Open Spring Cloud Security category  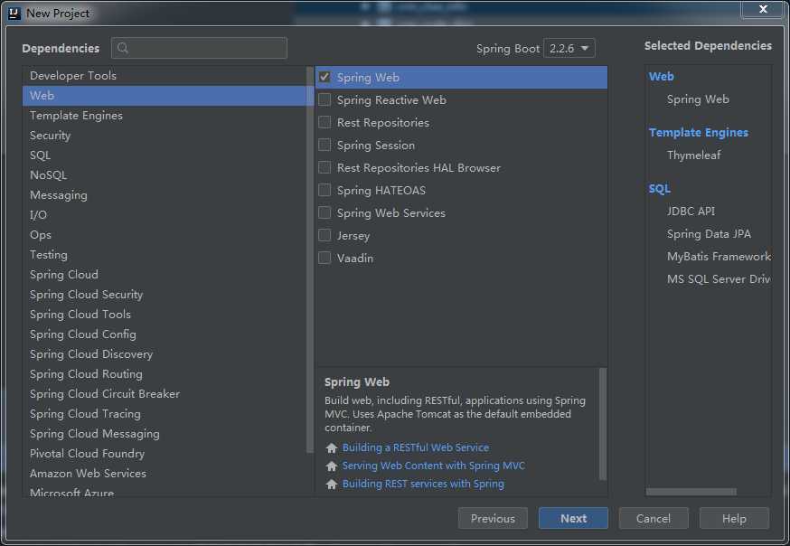tap(165, 294)
